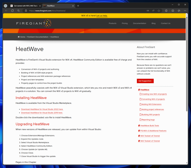Go to Home via the breadcrumb house link

point(22,37)
